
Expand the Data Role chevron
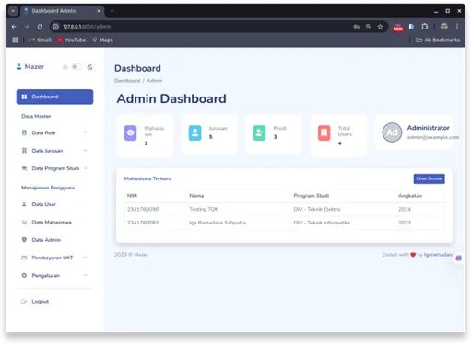(86, 132)
